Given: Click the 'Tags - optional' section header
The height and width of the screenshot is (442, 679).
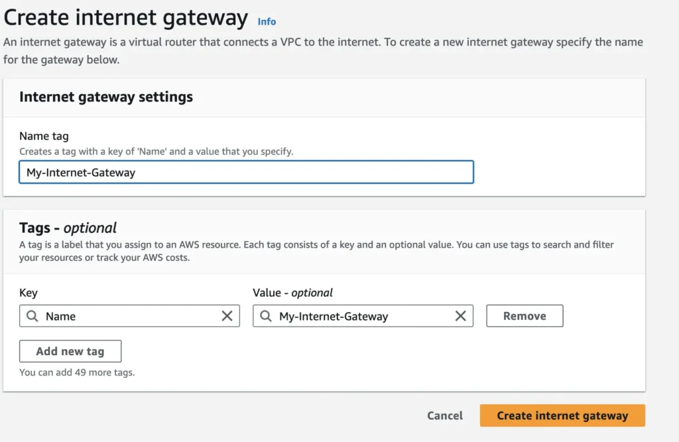Looking at the screenshot, I should coord(68,228).
